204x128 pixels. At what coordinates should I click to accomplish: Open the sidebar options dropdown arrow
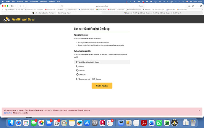click(15, 6)
